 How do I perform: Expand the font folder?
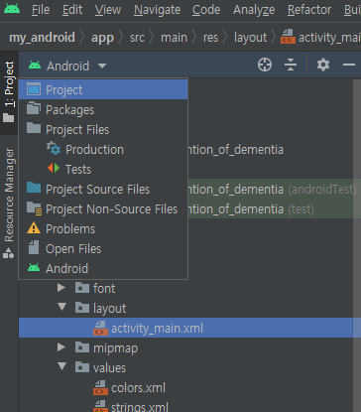click(x=61, y=288)
